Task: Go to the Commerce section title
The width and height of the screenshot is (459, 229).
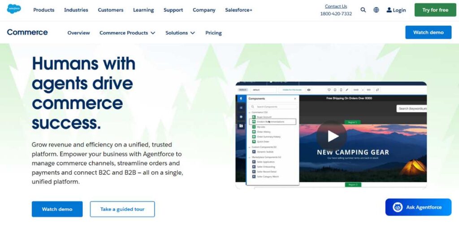Action: (x=27, y=32)
